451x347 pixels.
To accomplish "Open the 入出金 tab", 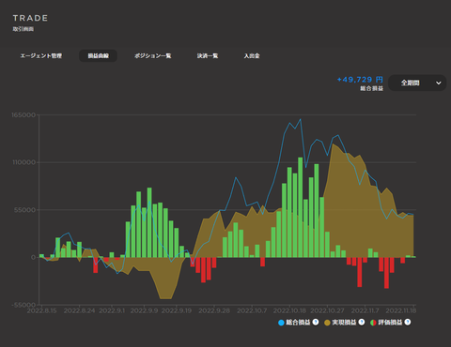I will coord(252,56).
